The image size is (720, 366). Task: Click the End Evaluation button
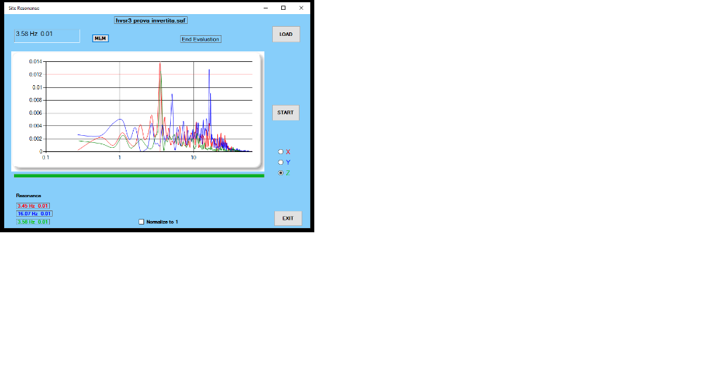pyautogui.click(x=200, y=39)
